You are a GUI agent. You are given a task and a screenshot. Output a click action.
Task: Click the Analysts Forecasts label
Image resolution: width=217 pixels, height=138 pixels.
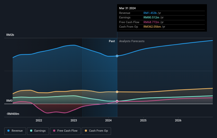click(132, 41)
